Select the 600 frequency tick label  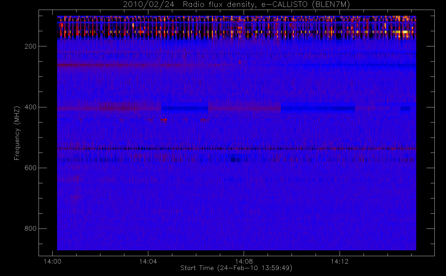[x=30, y=168]
